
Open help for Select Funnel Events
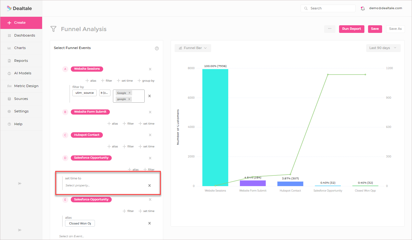pyautogui.click(x=157, y=48)
